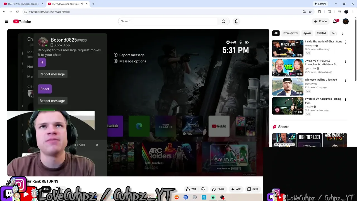Open the YouTube account avatar menu
This screenshot has height=201, width=357.
(346, 21)
